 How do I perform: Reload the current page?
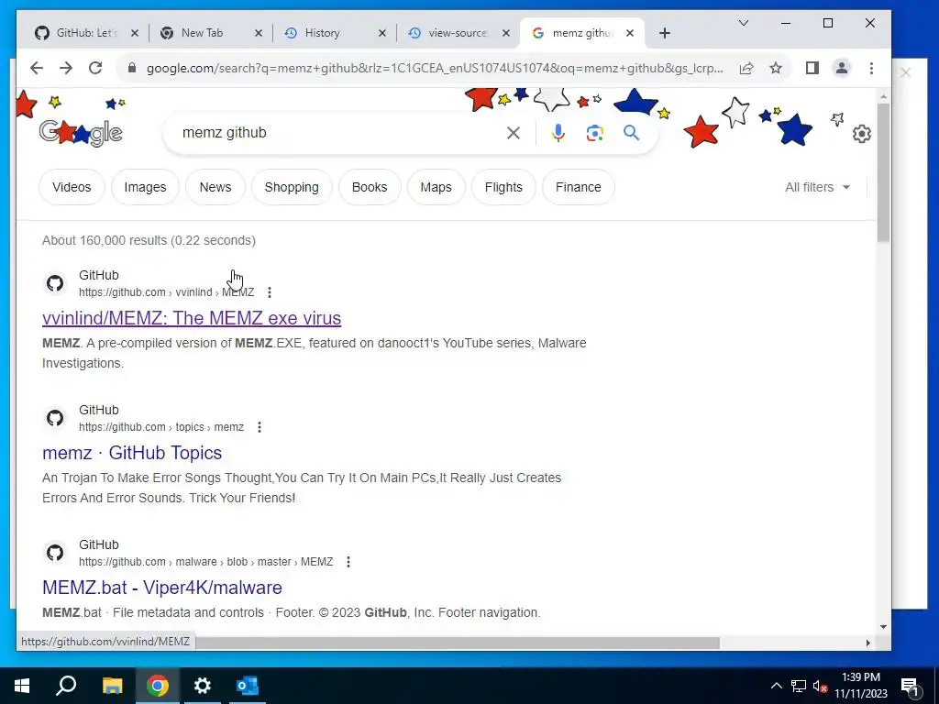[95, 68]
